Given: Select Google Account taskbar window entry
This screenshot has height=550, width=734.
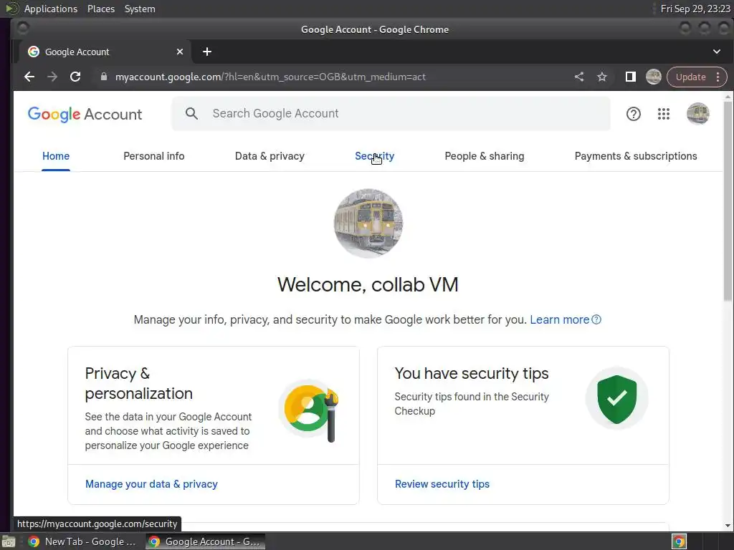Looking at the screenshot, I should pos(205,541).
